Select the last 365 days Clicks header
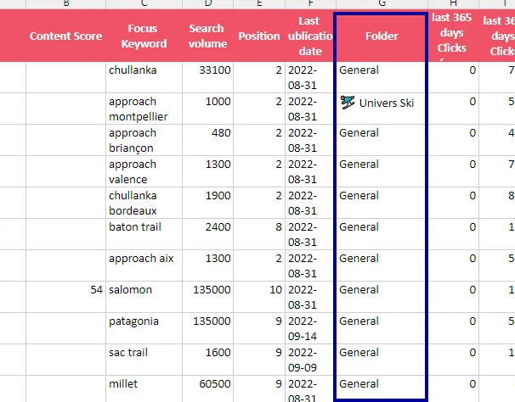 454,36
